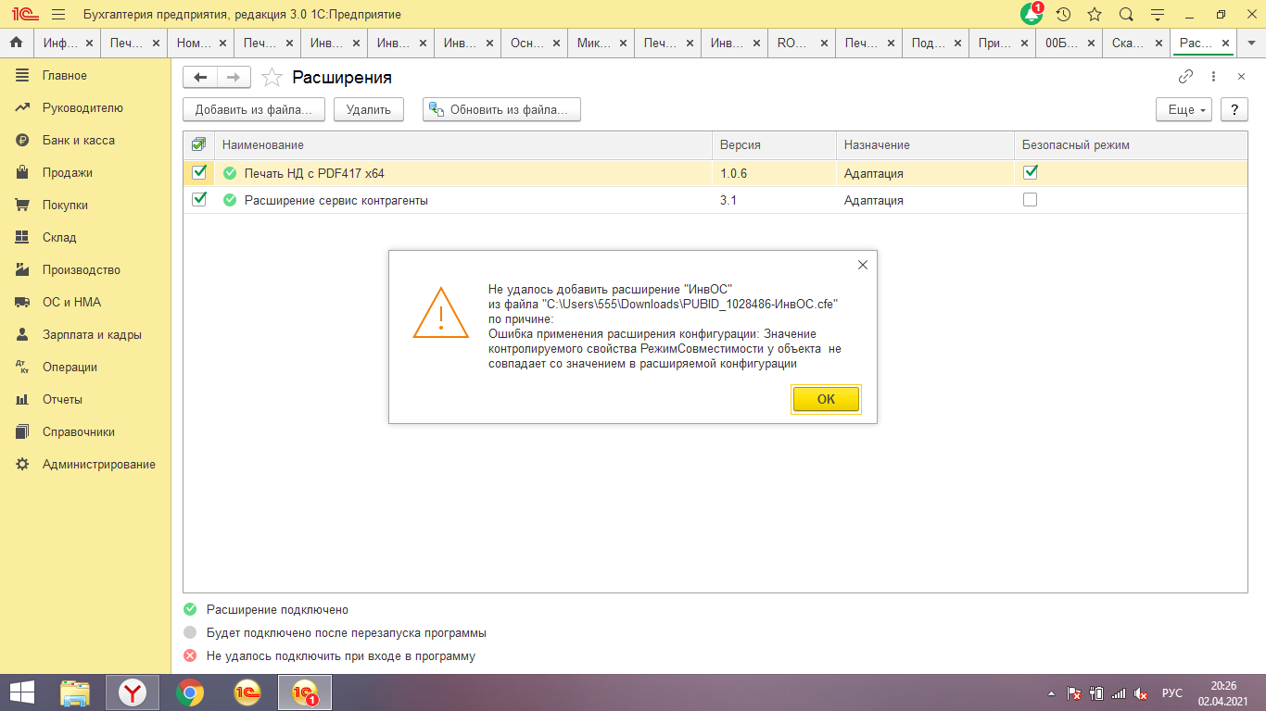
Task: Click the Покупки cart icon
Action: pos(23,205)
